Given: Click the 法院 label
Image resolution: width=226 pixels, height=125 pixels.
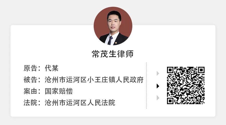Looking at the screenshot, I should (30, 102).
